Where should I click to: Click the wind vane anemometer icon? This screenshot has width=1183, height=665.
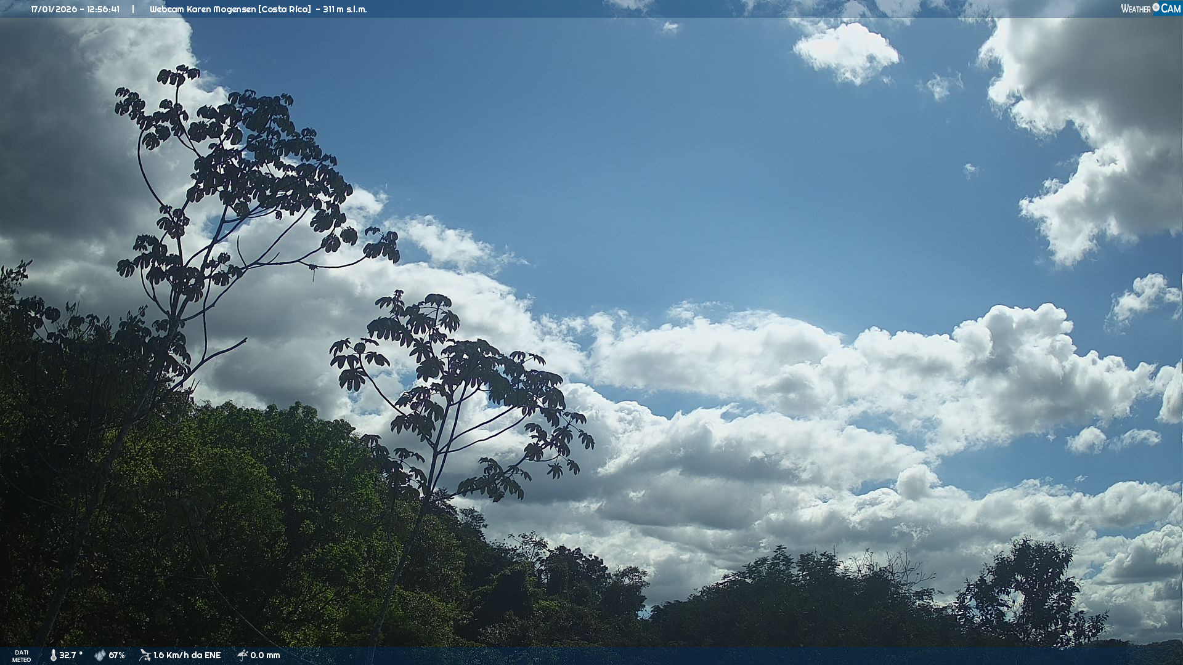145,655
